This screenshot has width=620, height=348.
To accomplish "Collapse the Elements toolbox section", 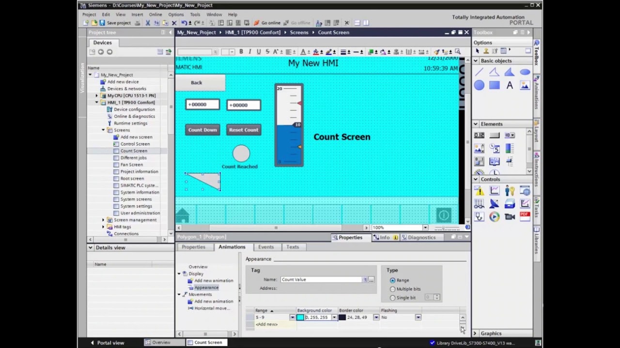I will [476, 124].
